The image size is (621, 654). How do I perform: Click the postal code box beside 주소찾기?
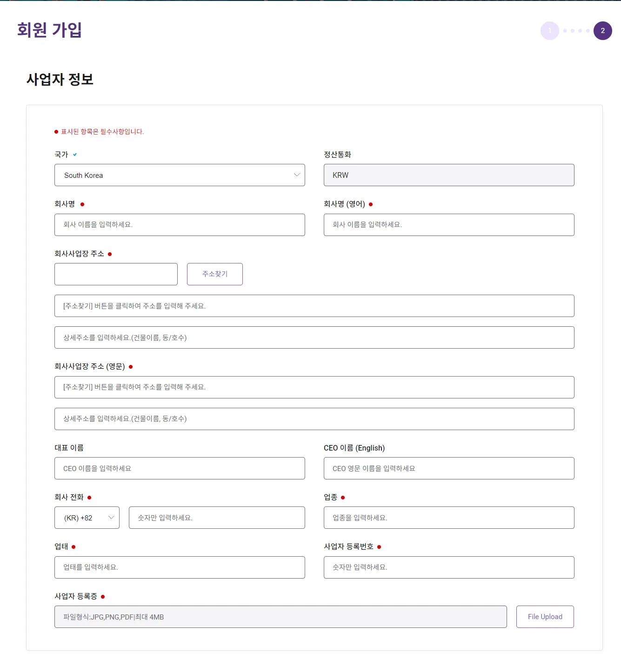coord(116,274)
